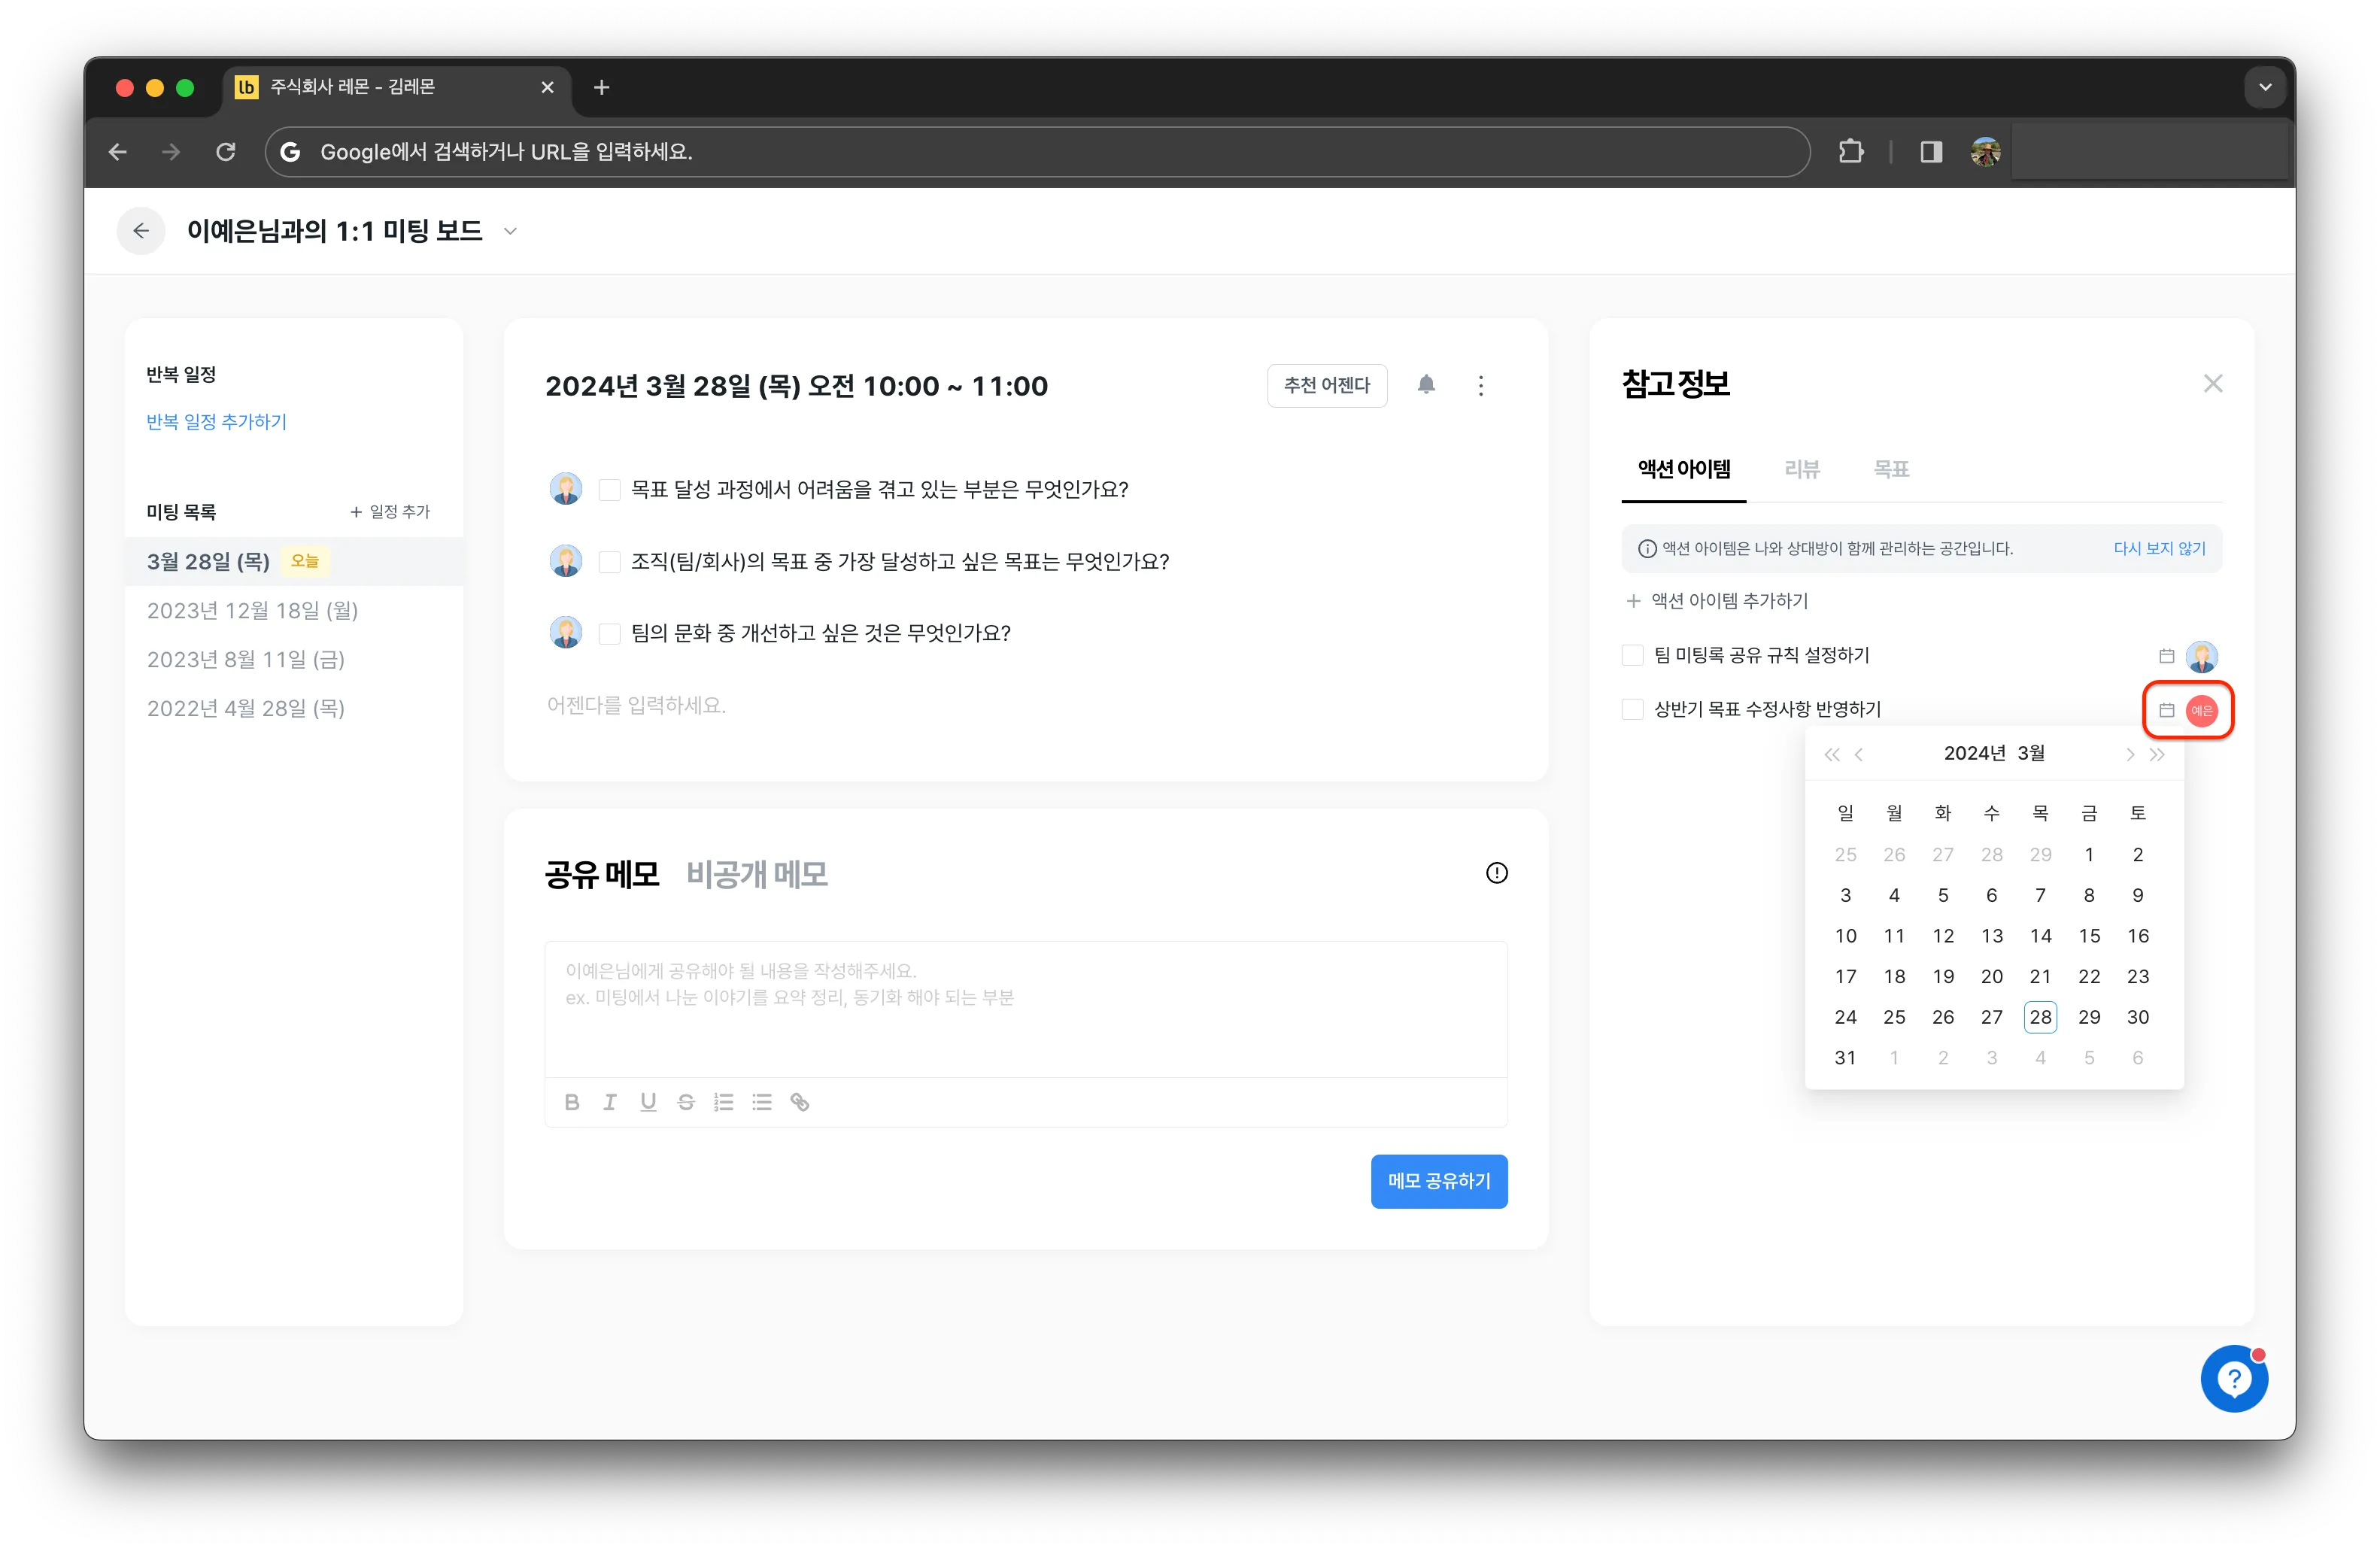Switch to 비공개 메모 tab
Viewport: 2380px width, 1551px height.
click(x=757, y=874)
